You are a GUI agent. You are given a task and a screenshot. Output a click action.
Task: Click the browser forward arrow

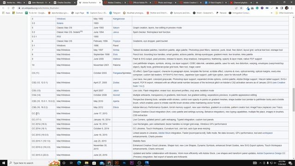(x=8, y=8)
